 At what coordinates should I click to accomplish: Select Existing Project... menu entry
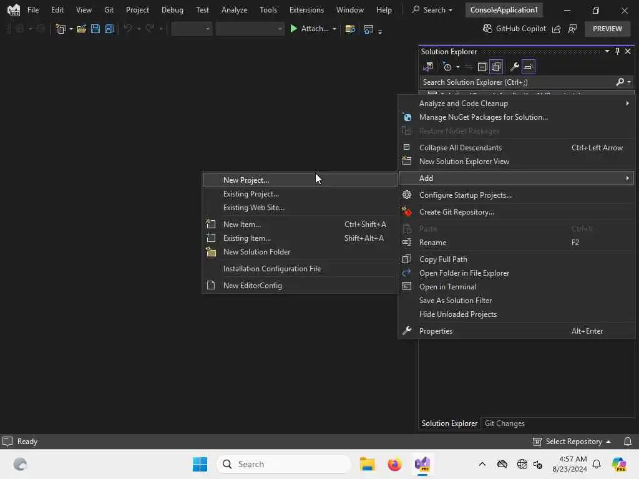tap(300, 194)
